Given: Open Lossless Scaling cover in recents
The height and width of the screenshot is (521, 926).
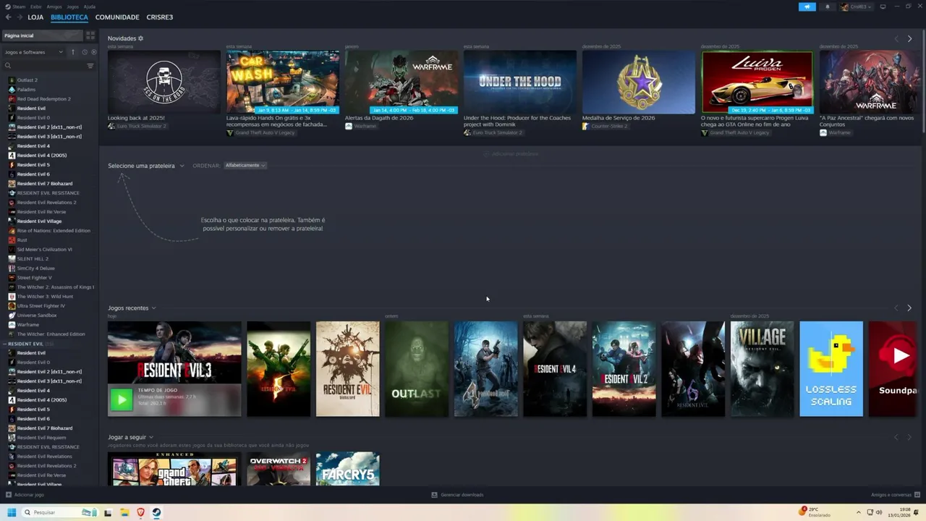Looking at the screenshot, I should [x=831, y=369].
